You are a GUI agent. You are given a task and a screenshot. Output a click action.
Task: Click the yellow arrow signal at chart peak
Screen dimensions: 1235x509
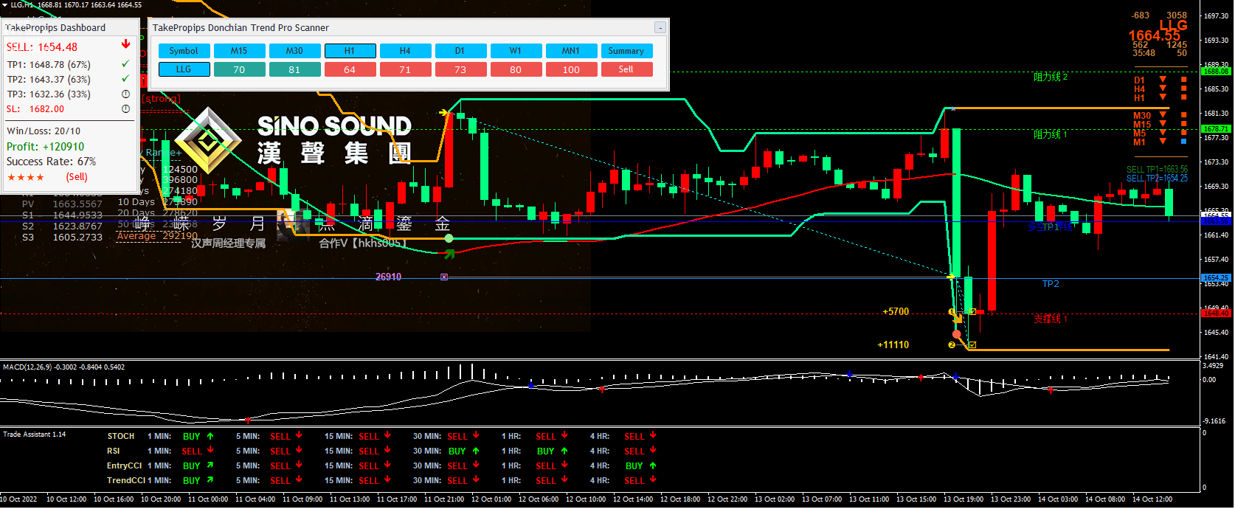pyautogui.click(x=444, y=113)
